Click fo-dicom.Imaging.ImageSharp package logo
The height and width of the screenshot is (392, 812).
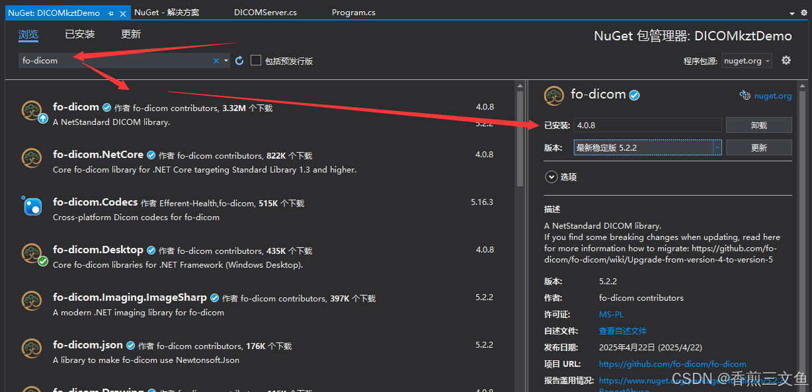[32, 301]
